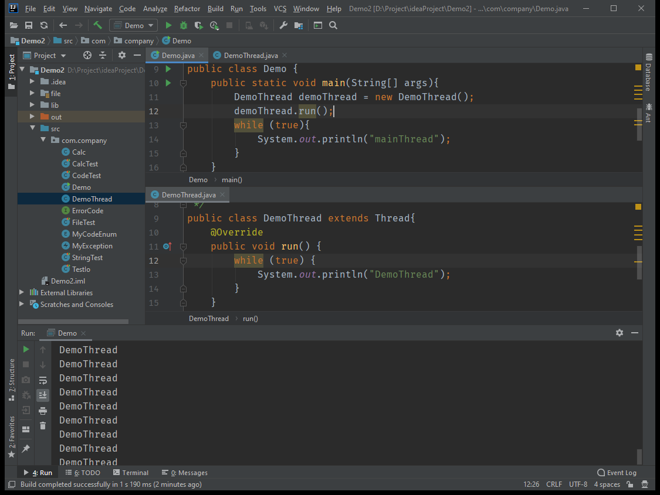660x495 pixels.
Task: Click the Save All toolbar icon
Action: (x=29, y=26)
